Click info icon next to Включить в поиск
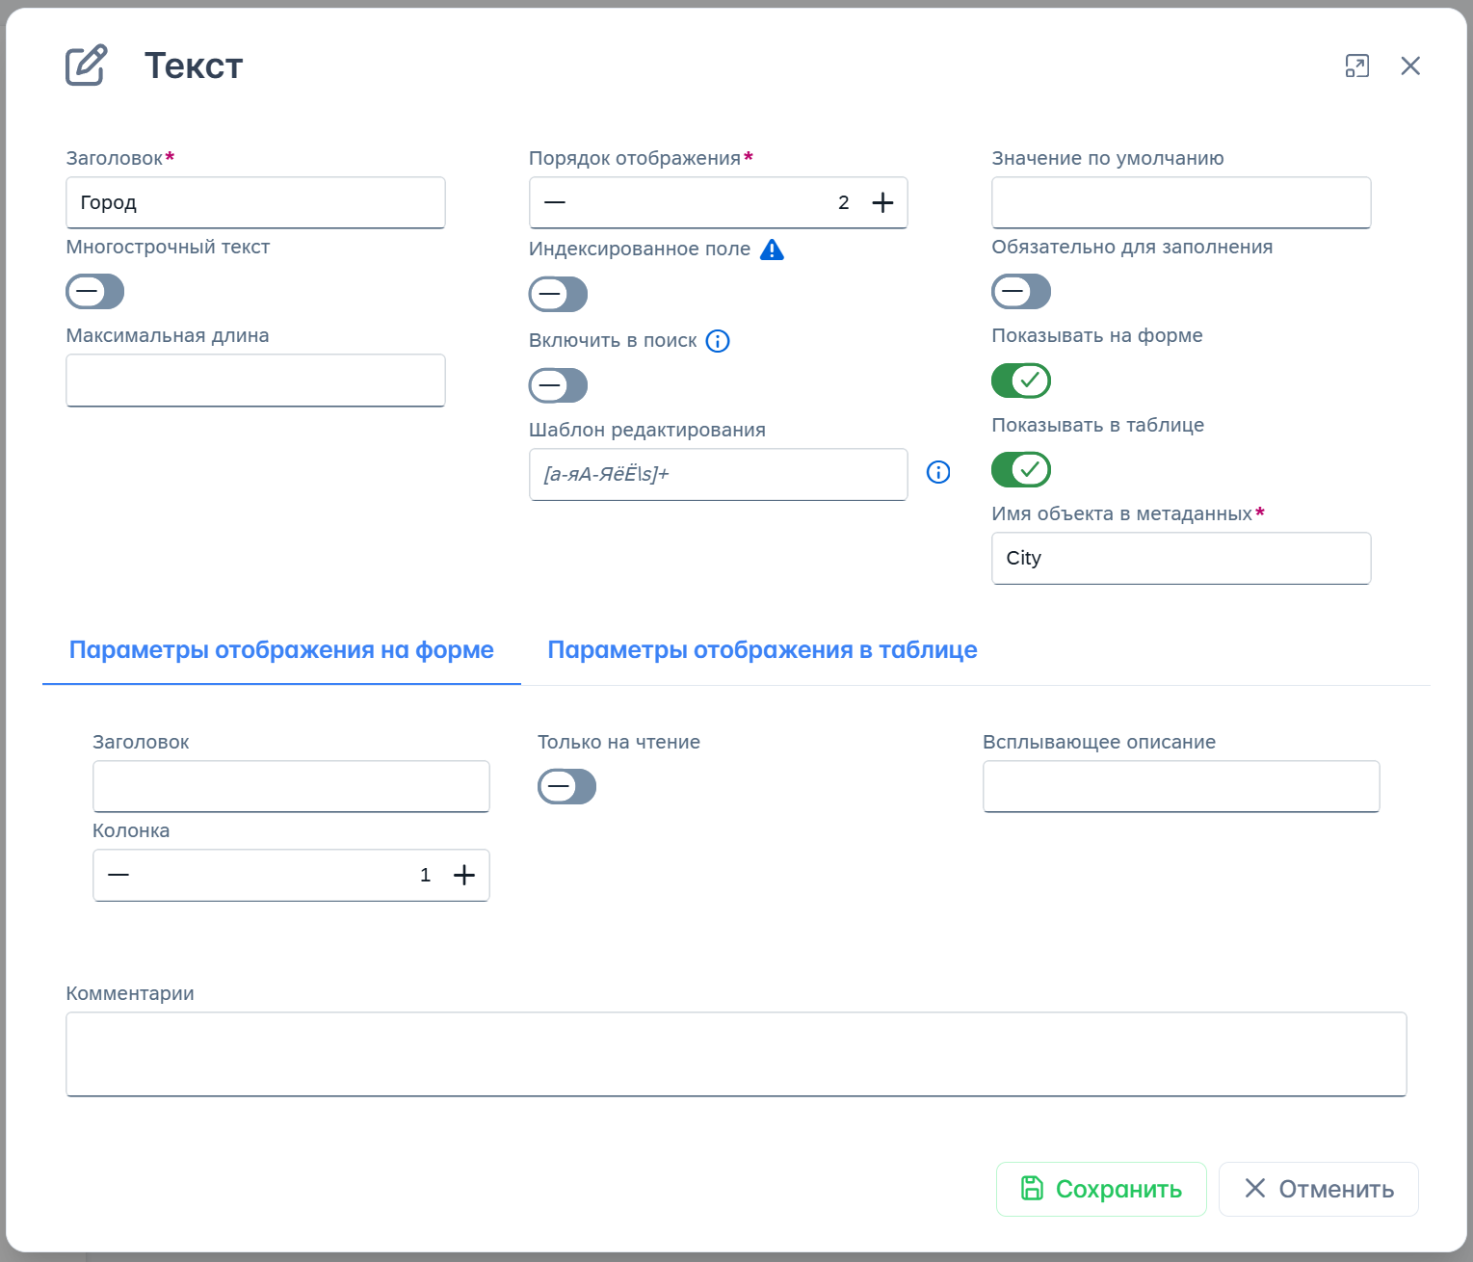This screenshot has width=1473, height=1262. [718, 341]
